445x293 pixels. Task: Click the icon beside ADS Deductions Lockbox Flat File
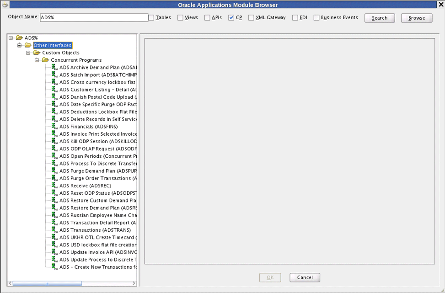[x=55, y=112]
